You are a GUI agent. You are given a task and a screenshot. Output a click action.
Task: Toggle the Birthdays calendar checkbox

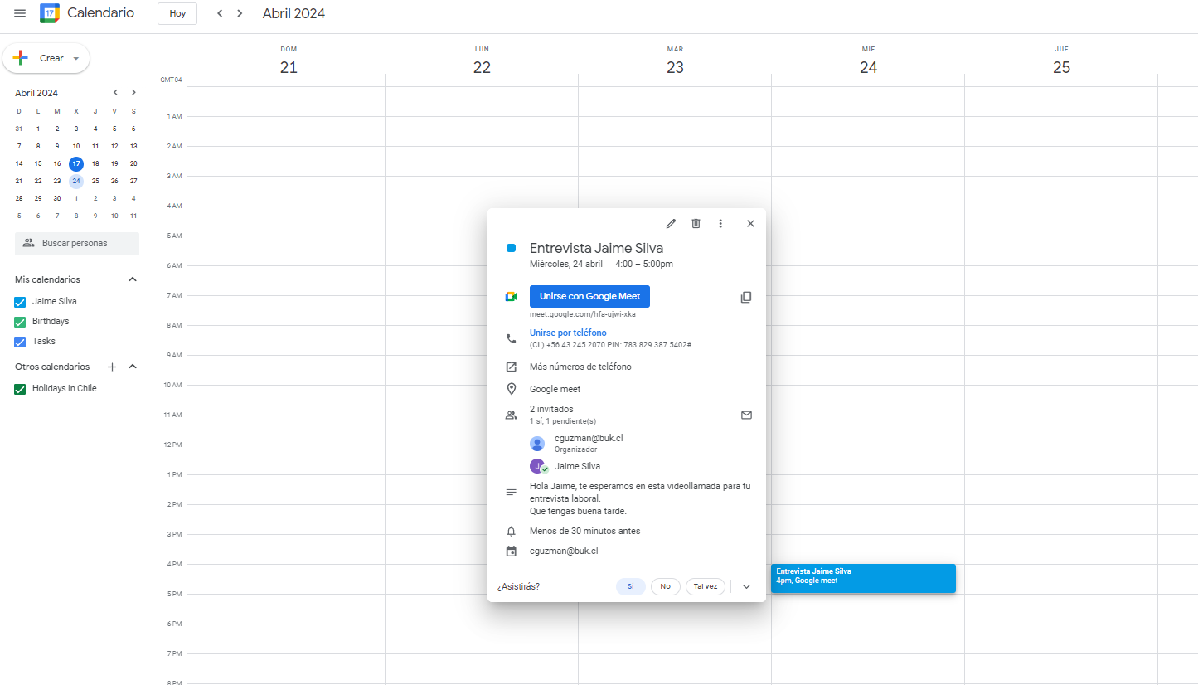[21, 322]
